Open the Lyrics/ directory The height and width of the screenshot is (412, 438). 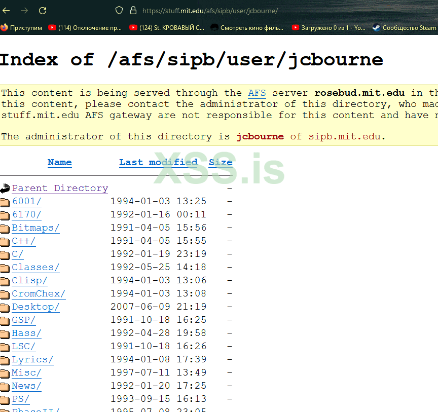(32, 359)
